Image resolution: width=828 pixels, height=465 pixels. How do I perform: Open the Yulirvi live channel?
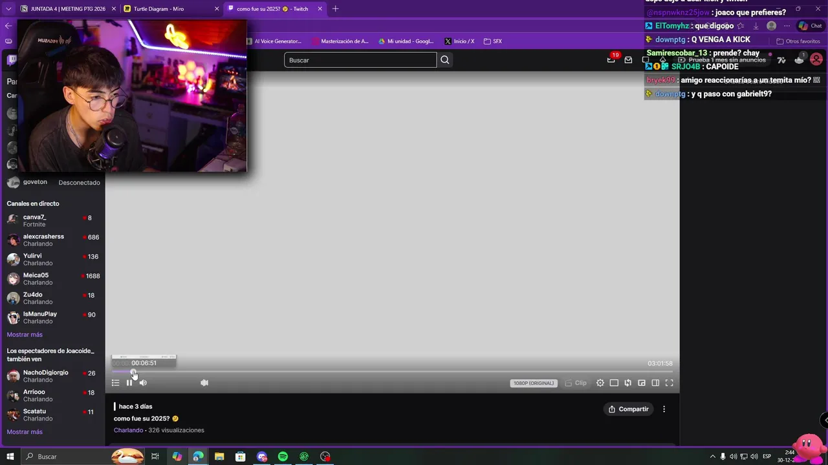click(x=53, y=260)
